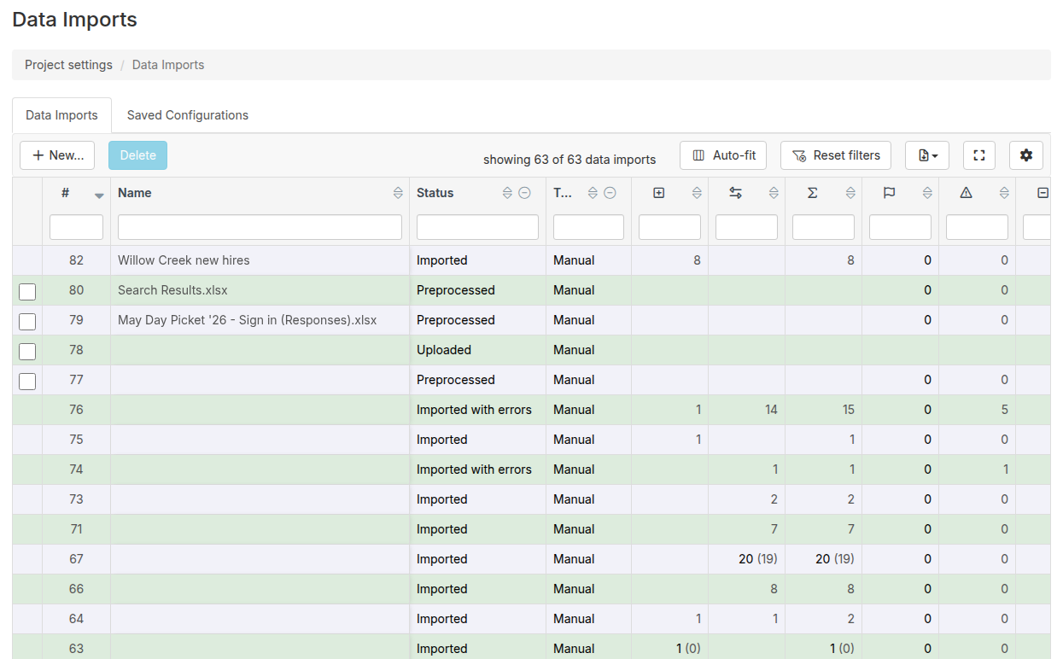Sort by Name column arrows
1063x659 pixels.
tap(398, 193)
